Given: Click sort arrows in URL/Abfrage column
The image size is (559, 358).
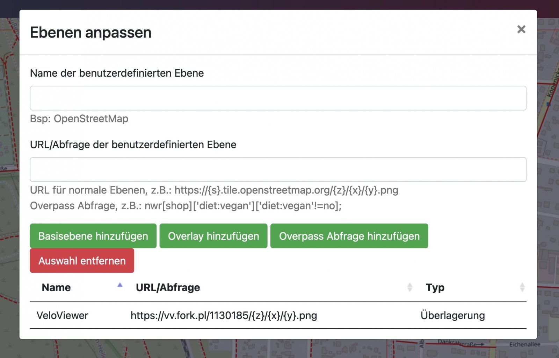Looking at the screenshot, I should (409, 287).
